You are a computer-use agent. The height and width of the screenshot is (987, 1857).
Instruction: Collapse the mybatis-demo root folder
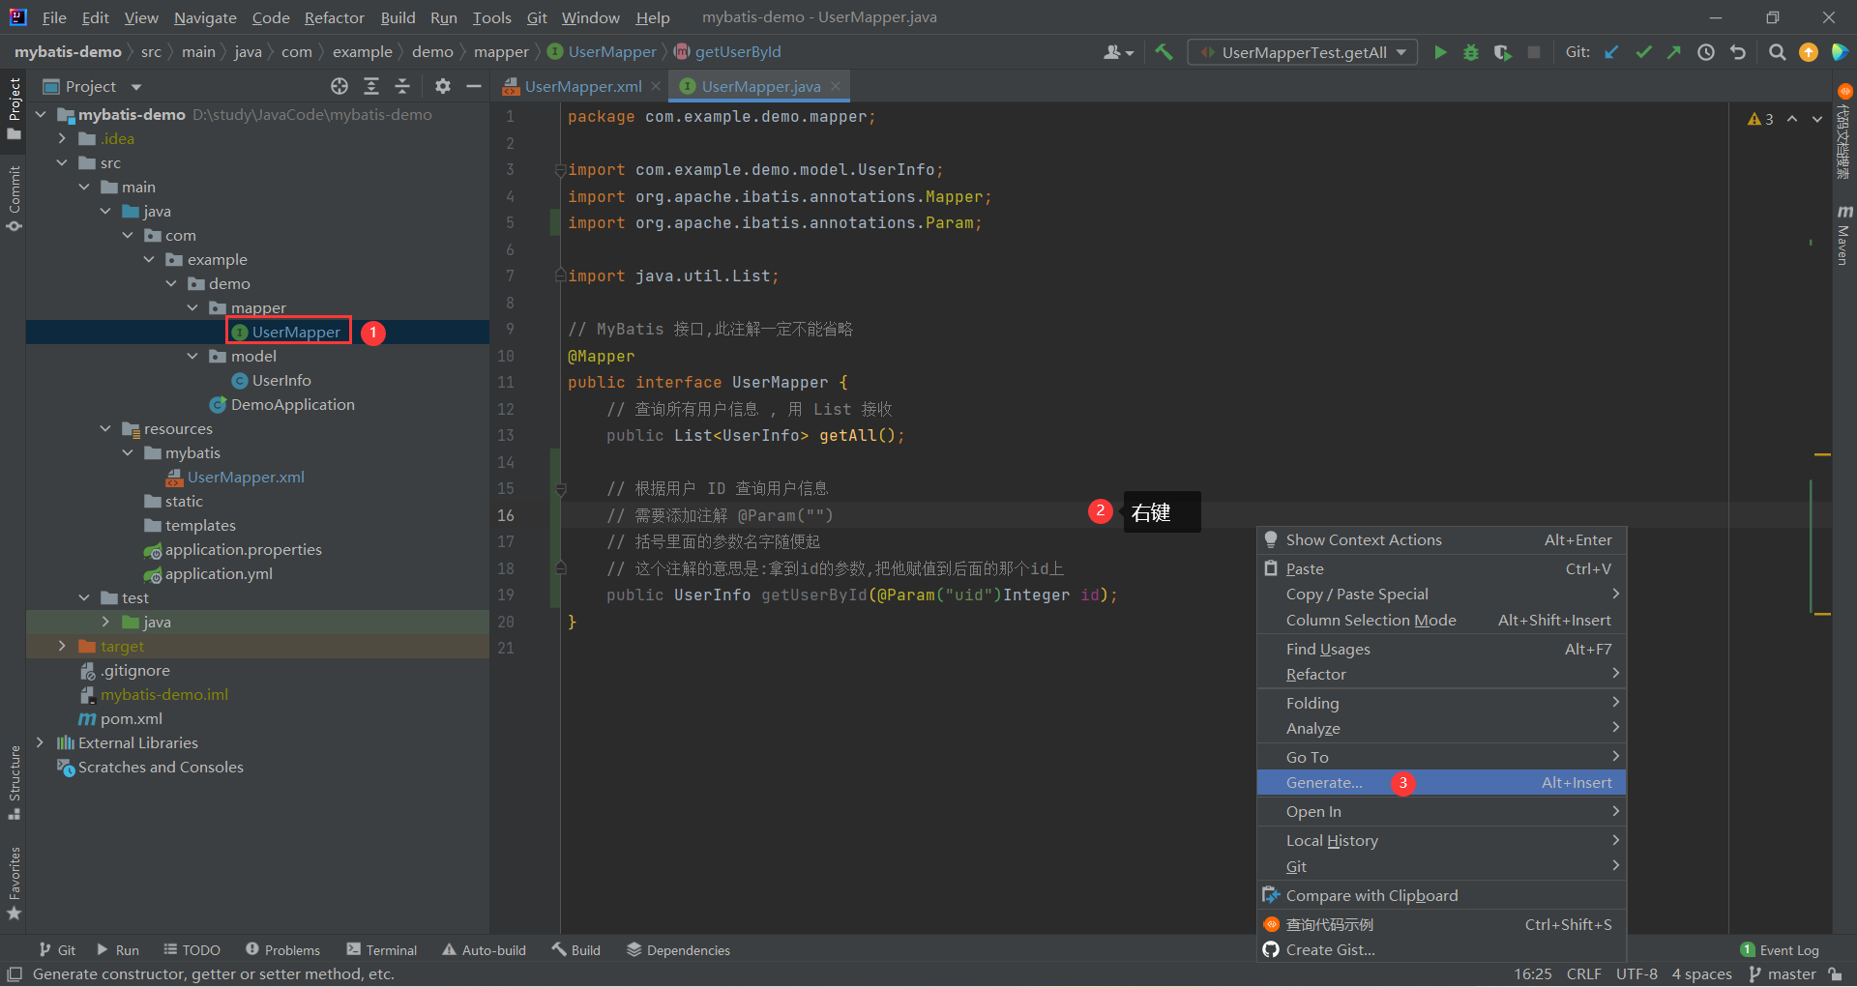tap(41, 114)
